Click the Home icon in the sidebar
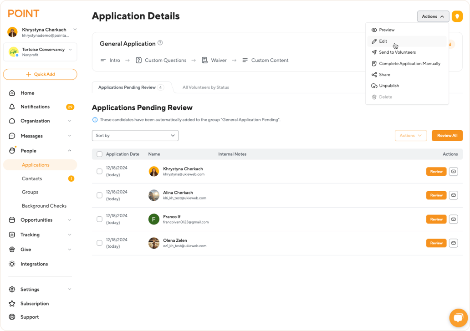 click(x=13, y=93)
